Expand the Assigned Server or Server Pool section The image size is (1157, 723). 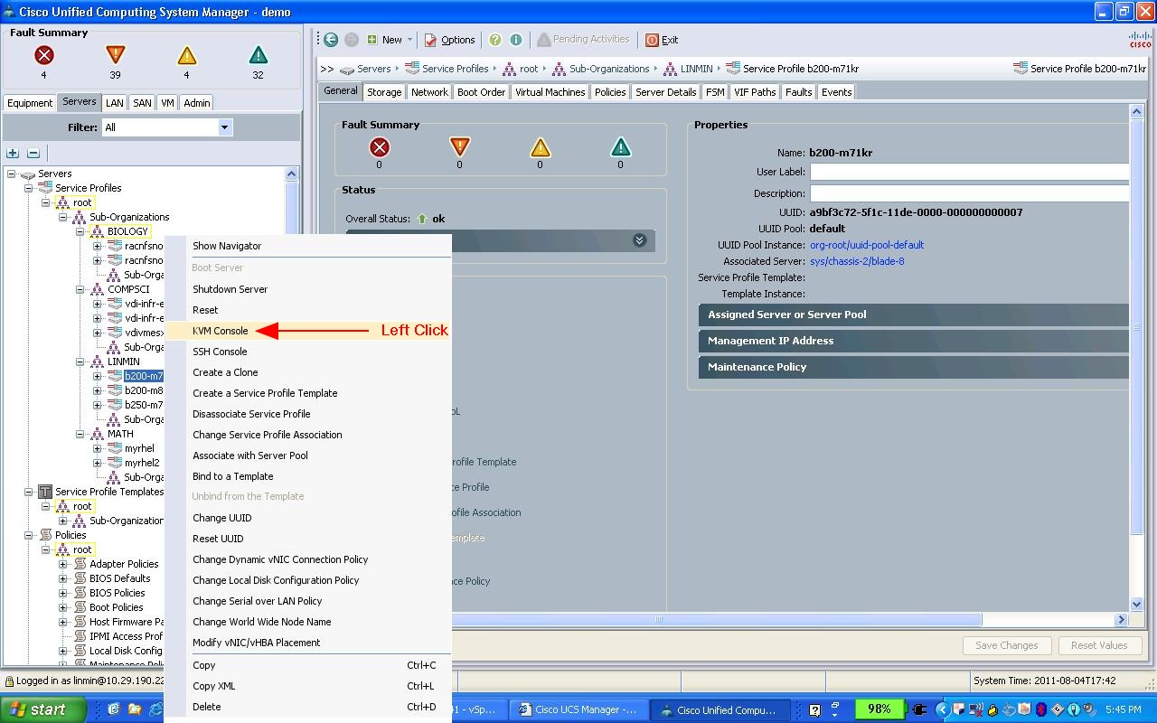click(x=913, y=315)
